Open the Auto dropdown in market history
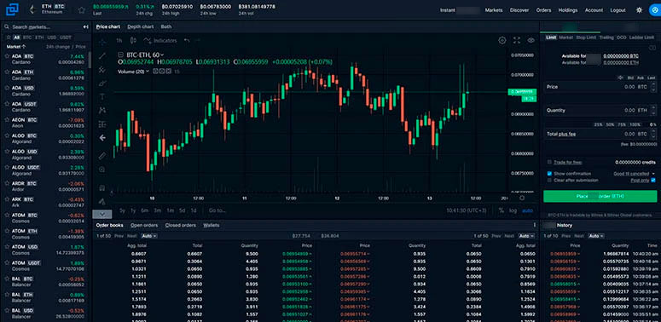This screenshot has width=661, height=322. (595, 236)
